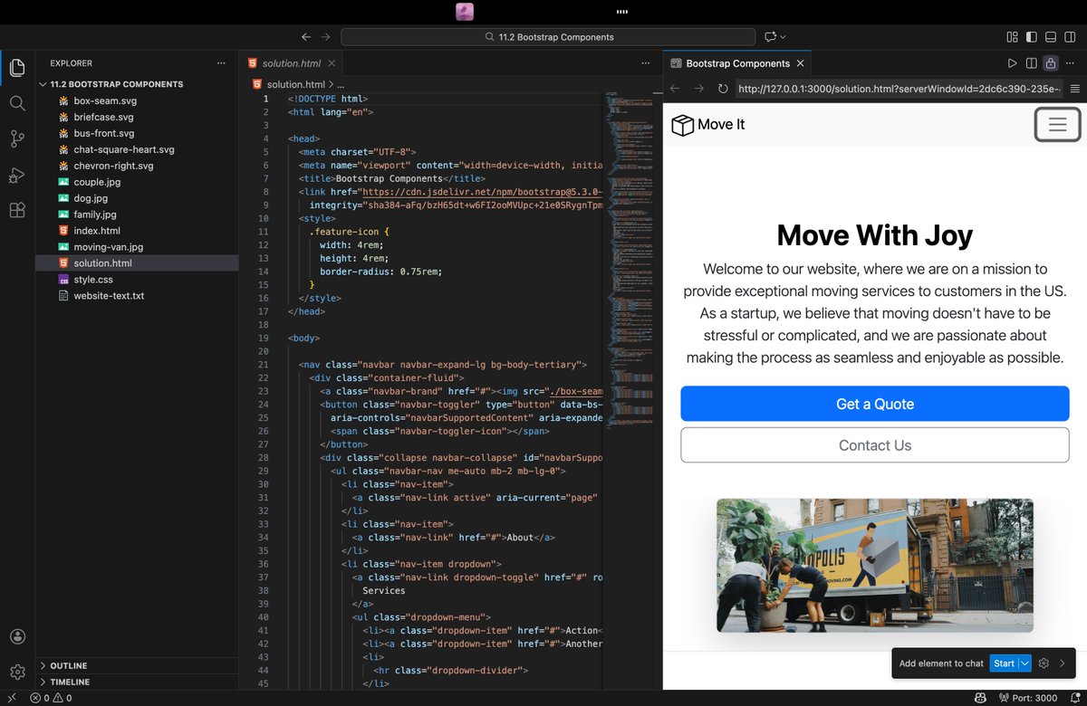Image resolution: width=1087 pixels, height=706 pixels.
Task: Toggle the bottom panel visibility
Action: [1051, 37]
